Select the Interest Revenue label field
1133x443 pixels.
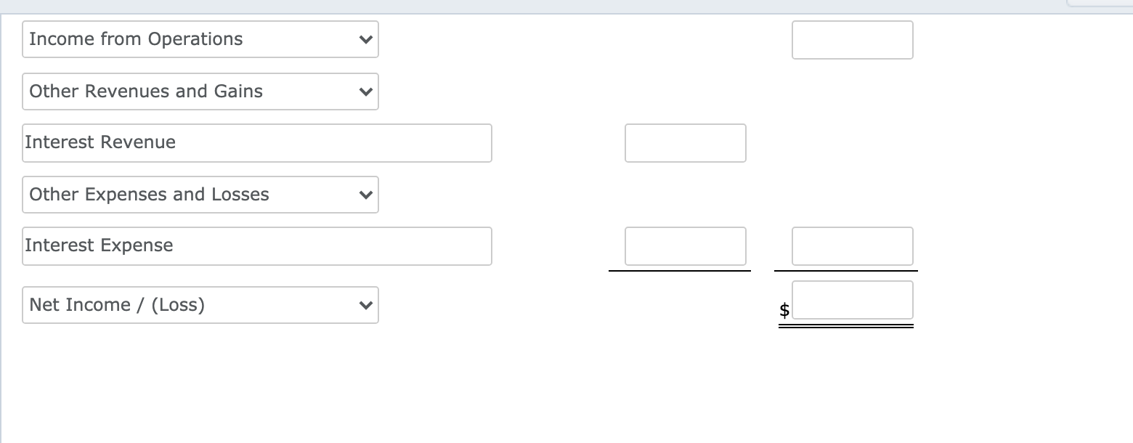(257, 143)
